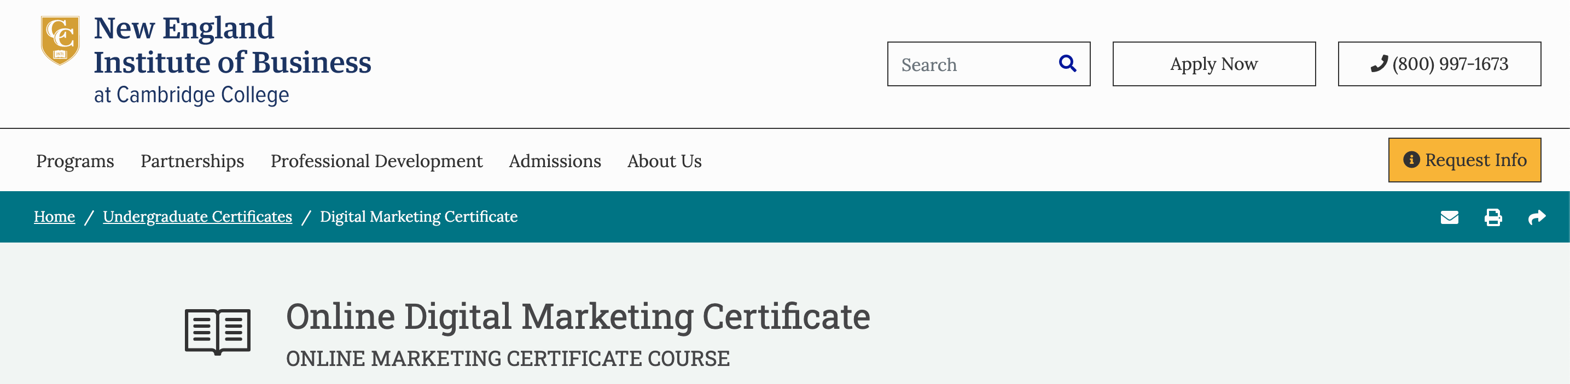The height and width of the screenshot is (384, 1570).
Task: Click the Apply Now button
Action: click(x=1214, y=64)
